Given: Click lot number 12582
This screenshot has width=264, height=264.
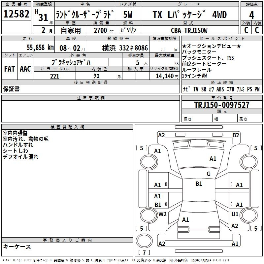Looking at the screenshot, I should pyautogui.click(x=16, y=14).
